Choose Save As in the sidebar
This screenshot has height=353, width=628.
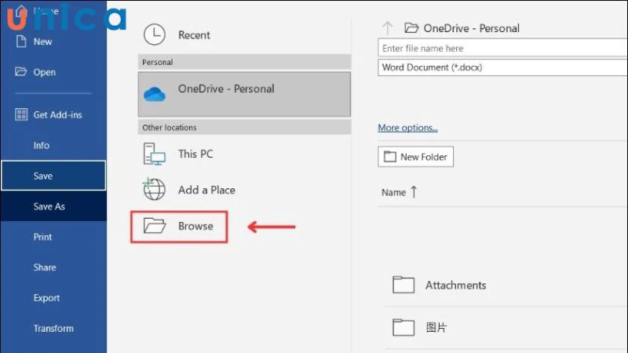pyautogui.click(x=53, y=206)
